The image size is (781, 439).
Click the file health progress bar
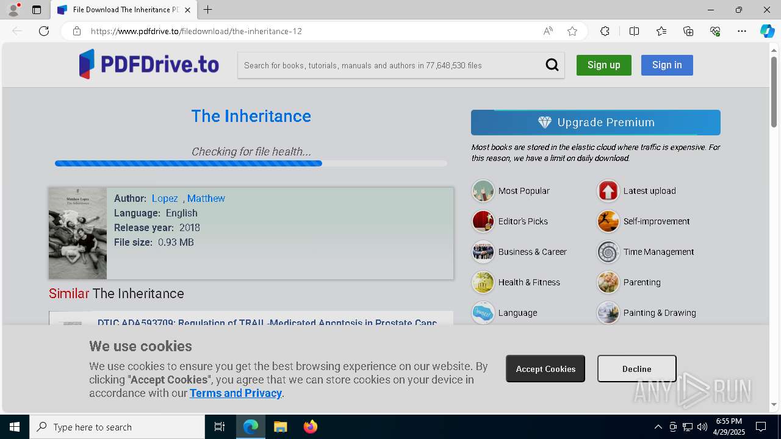pyautogui.click(x=251, y=163)
